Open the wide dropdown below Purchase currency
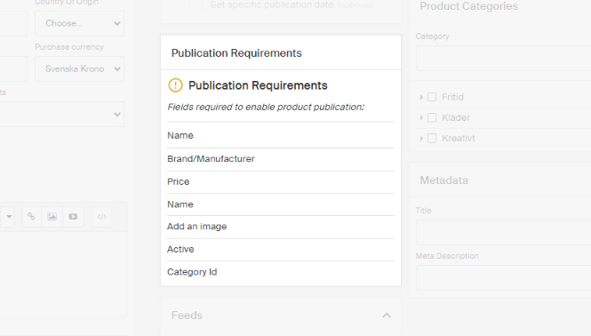 pos(62,115)
